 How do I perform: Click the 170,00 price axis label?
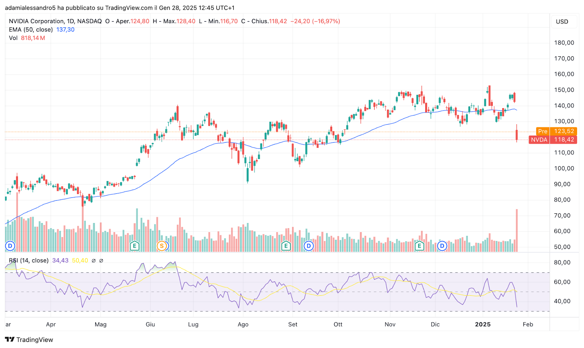point(564,58)
